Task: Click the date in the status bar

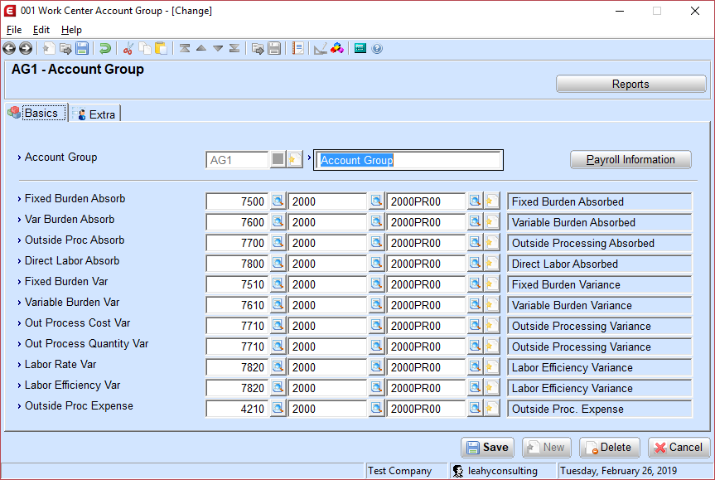Action: (x=618, y=470)
